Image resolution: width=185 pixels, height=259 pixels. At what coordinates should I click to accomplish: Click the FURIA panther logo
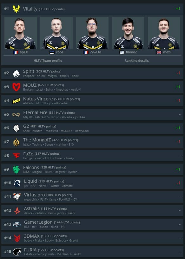click(17, 252)
